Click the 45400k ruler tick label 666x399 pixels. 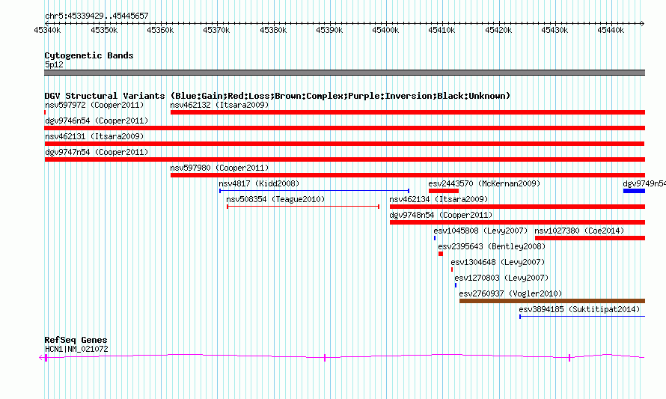[x=385, y=30]
